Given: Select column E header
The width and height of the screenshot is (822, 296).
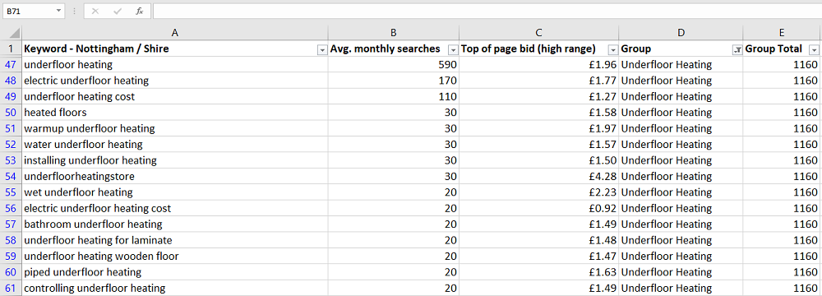Looking at the screenshot, I should tap(782, 33).
